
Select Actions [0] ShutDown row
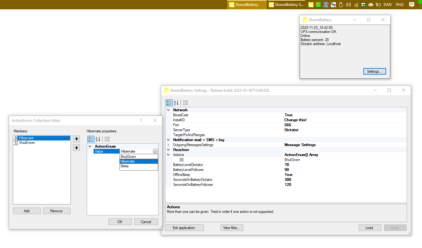click(x=286, y=160)
